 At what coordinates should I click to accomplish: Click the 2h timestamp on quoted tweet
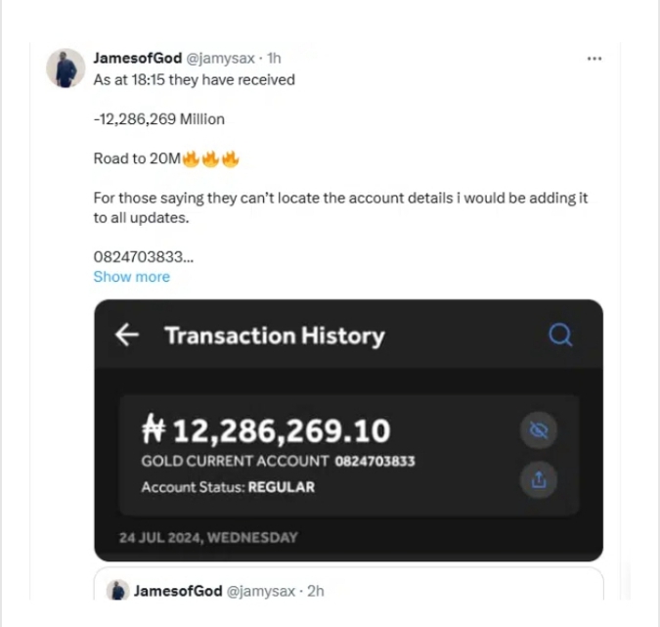point(315,591)
